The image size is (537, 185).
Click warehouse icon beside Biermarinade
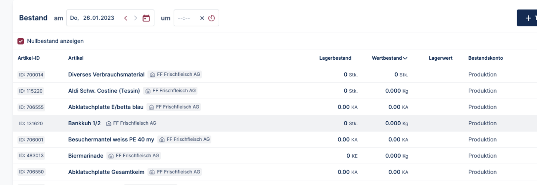pos(111,156)
